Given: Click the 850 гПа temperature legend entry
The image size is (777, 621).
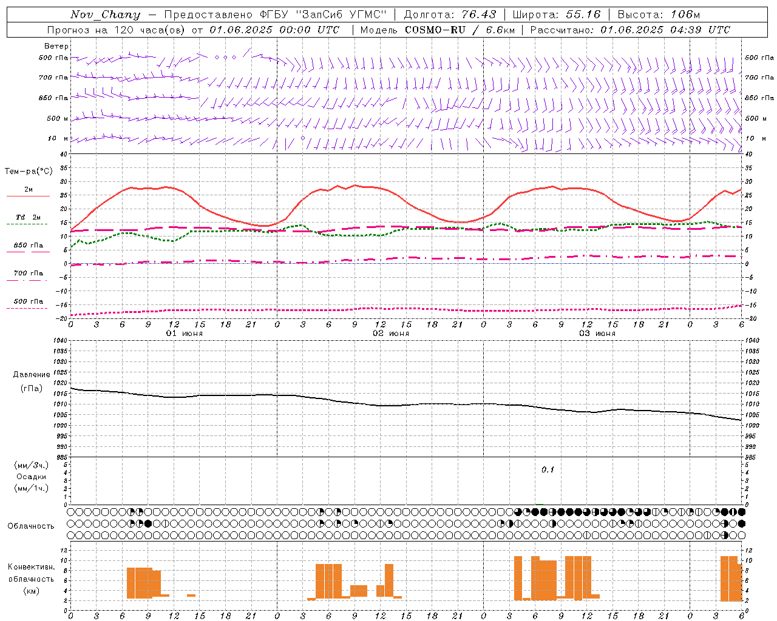Looking at the screenshot, I should coord(29,246).
